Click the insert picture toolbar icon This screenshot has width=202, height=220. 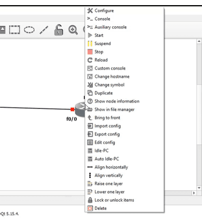2,30
